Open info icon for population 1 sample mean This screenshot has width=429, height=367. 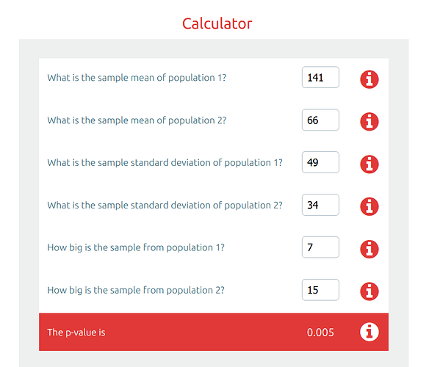point(369,79)
